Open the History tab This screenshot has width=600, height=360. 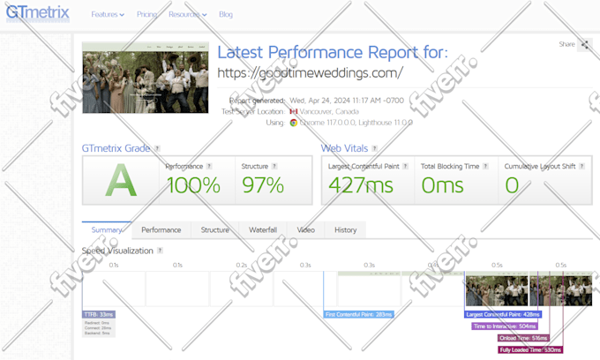[x=346, y=230]
